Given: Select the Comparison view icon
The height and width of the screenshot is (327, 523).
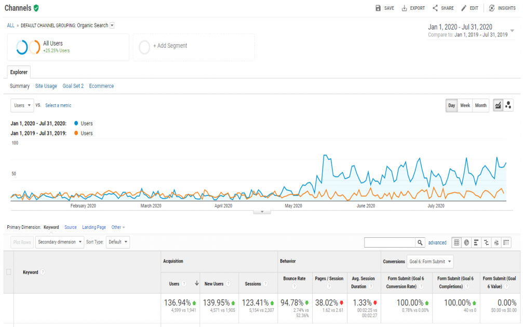Looking at the screenshot, I should click(x=486, y=242).
